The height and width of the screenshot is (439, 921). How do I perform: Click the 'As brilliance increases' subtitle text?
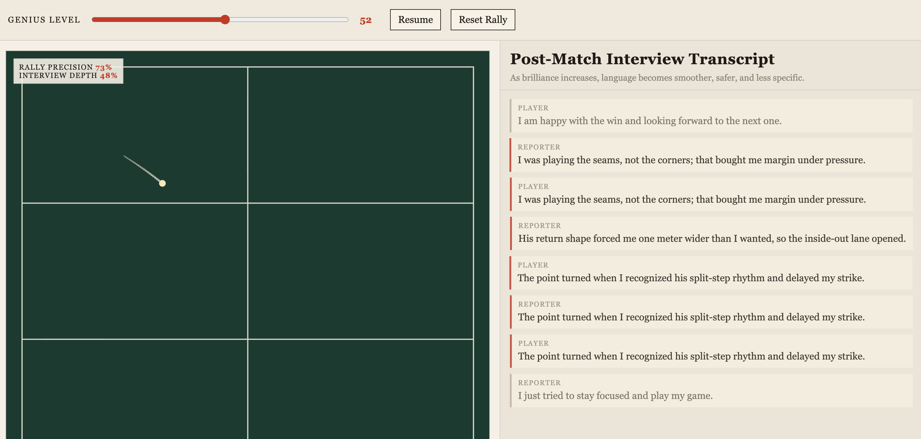656,78
